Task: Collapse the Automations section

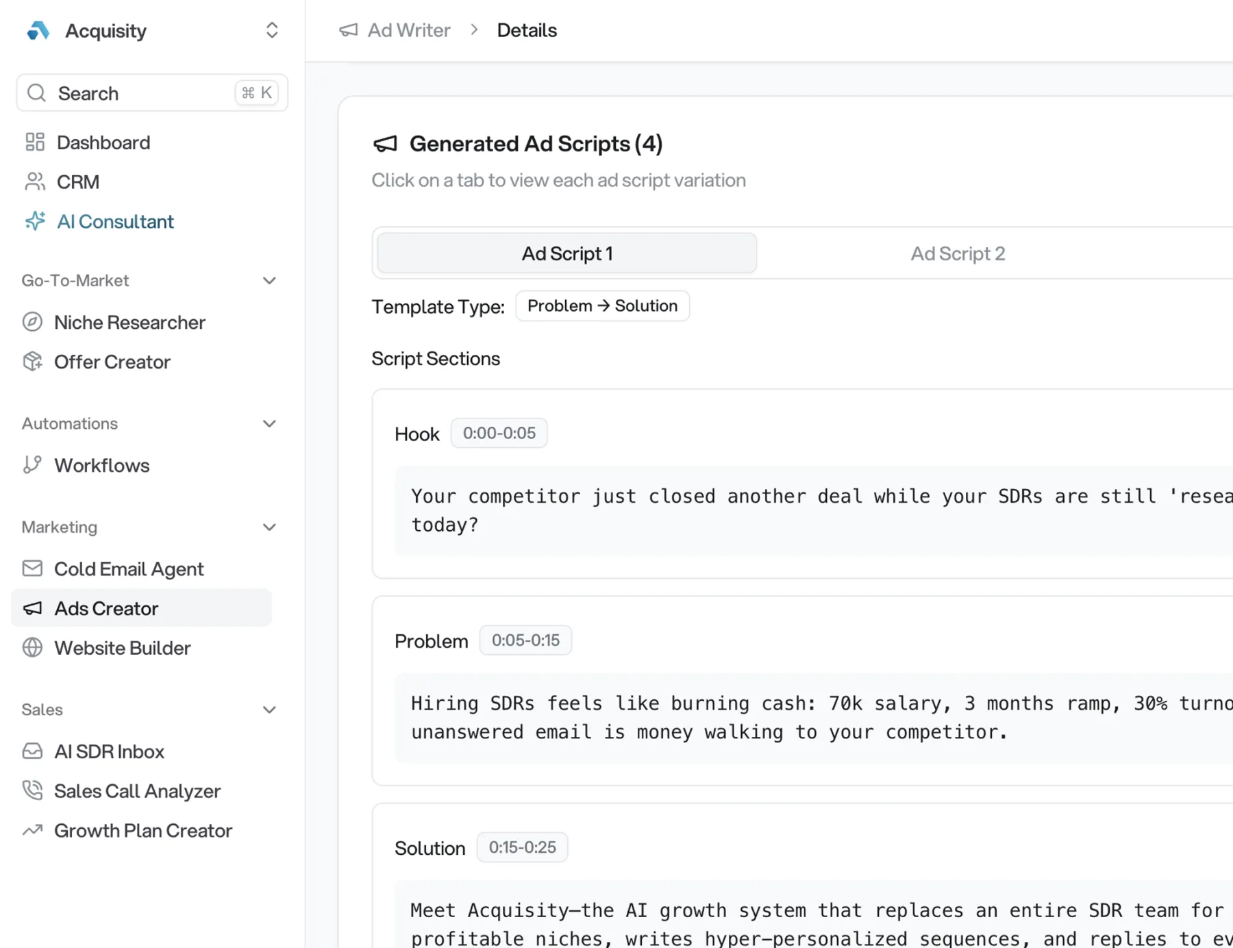Action: tap(269, 423)
